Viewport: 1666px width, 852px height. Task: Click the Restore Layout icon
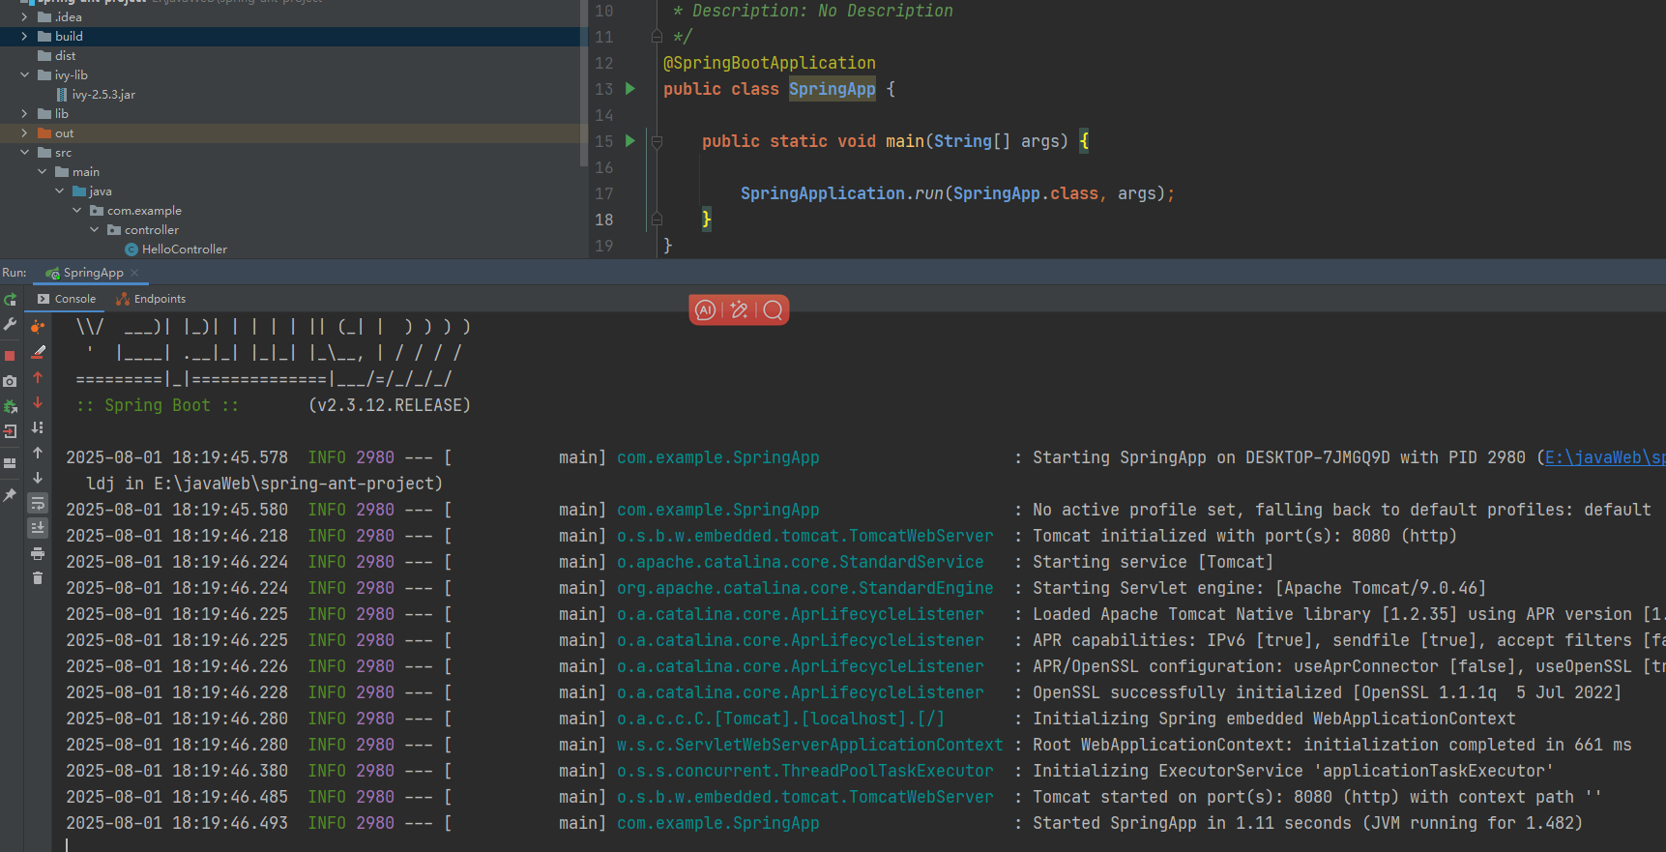(10, 463)
